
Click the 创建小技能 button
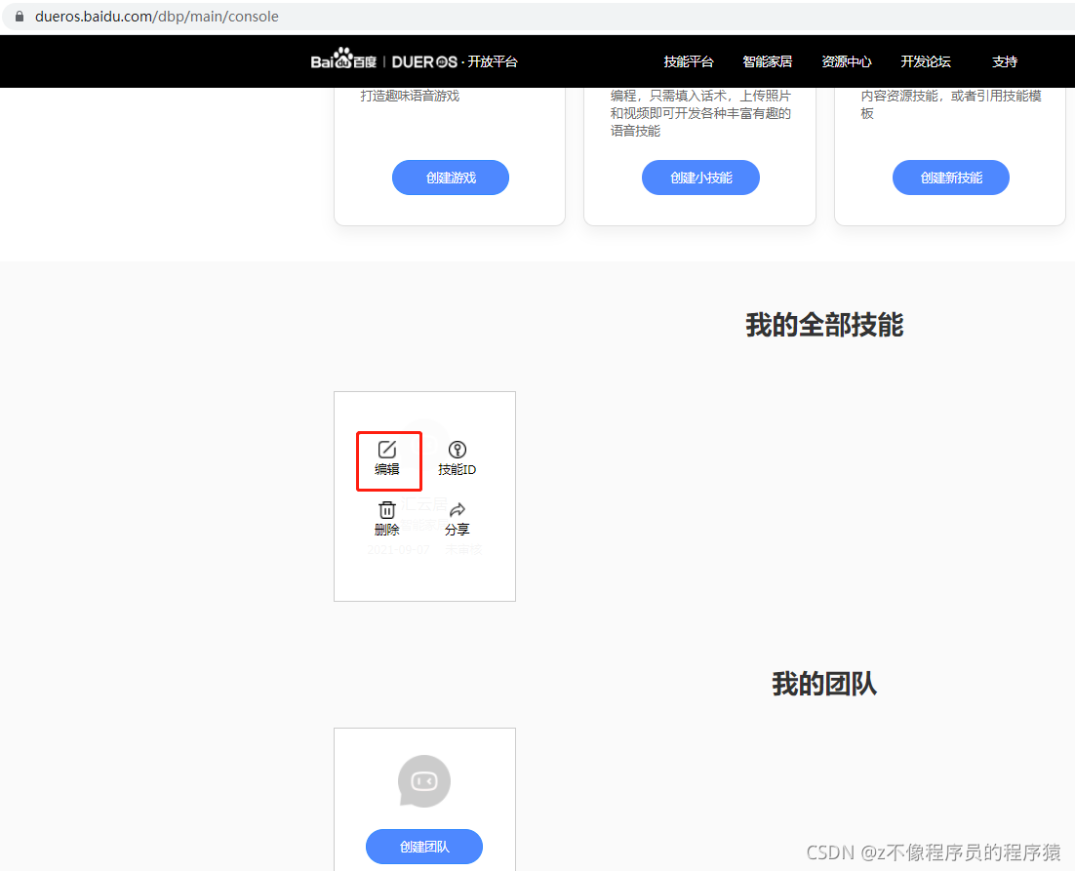[700, 178]
